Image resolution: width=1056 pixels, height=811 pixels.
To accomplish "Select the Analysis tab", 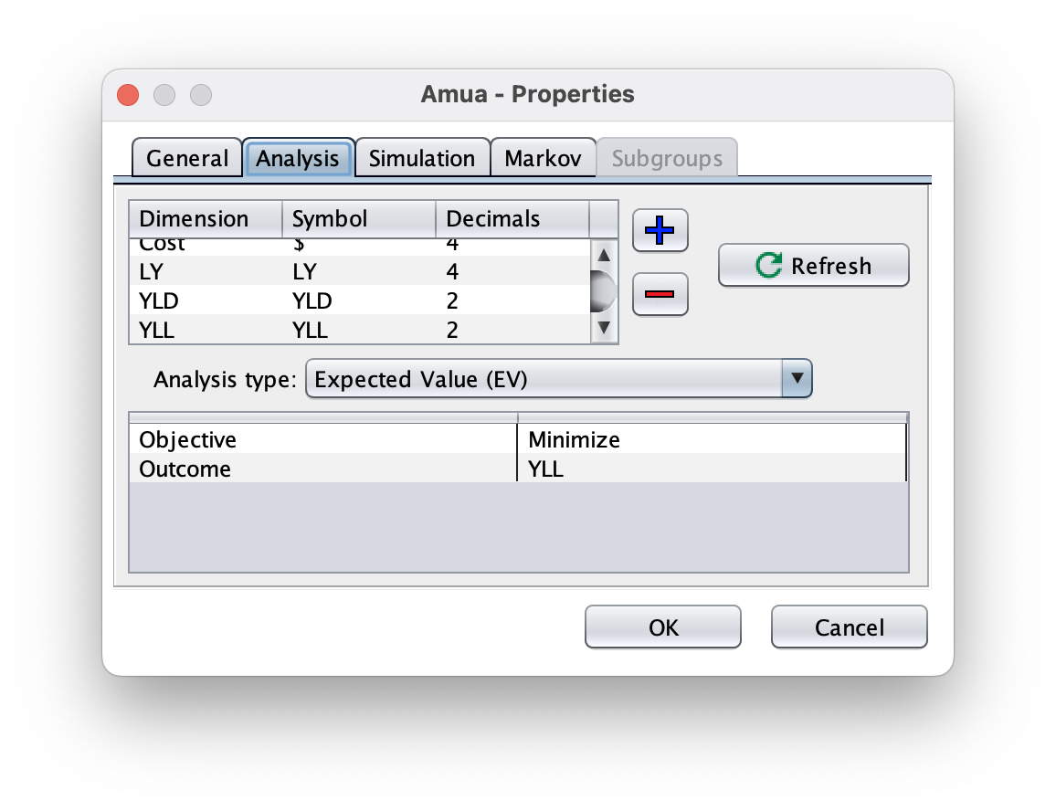I will [298, 158].
